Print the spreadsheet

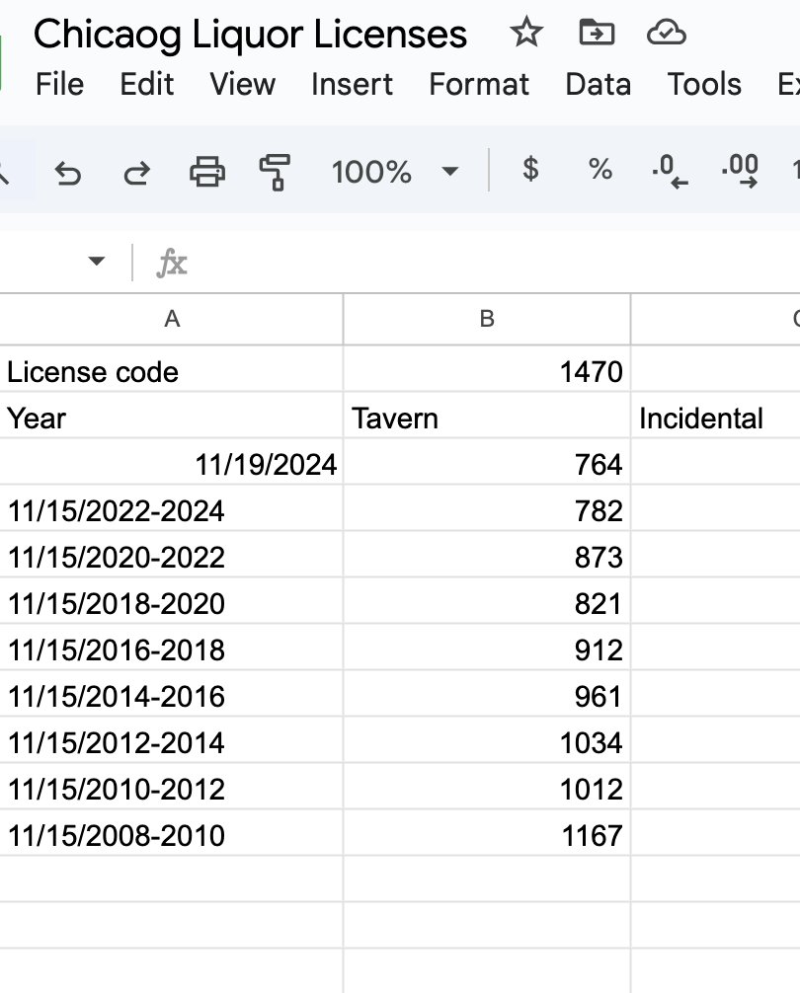pos(207,172)
